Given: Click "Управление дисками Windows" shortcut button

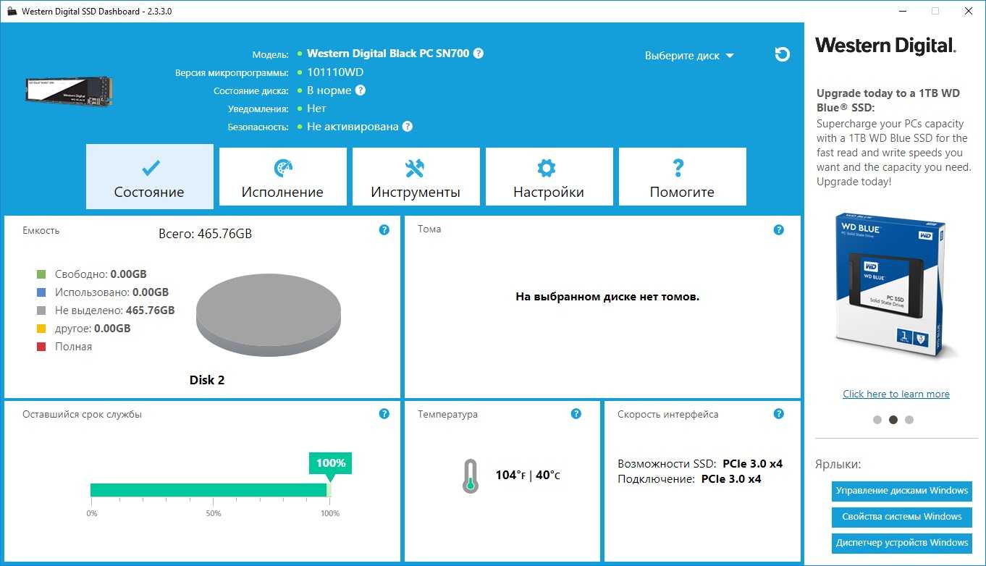Looking at the screenshot, I should (x=901, y=491).
